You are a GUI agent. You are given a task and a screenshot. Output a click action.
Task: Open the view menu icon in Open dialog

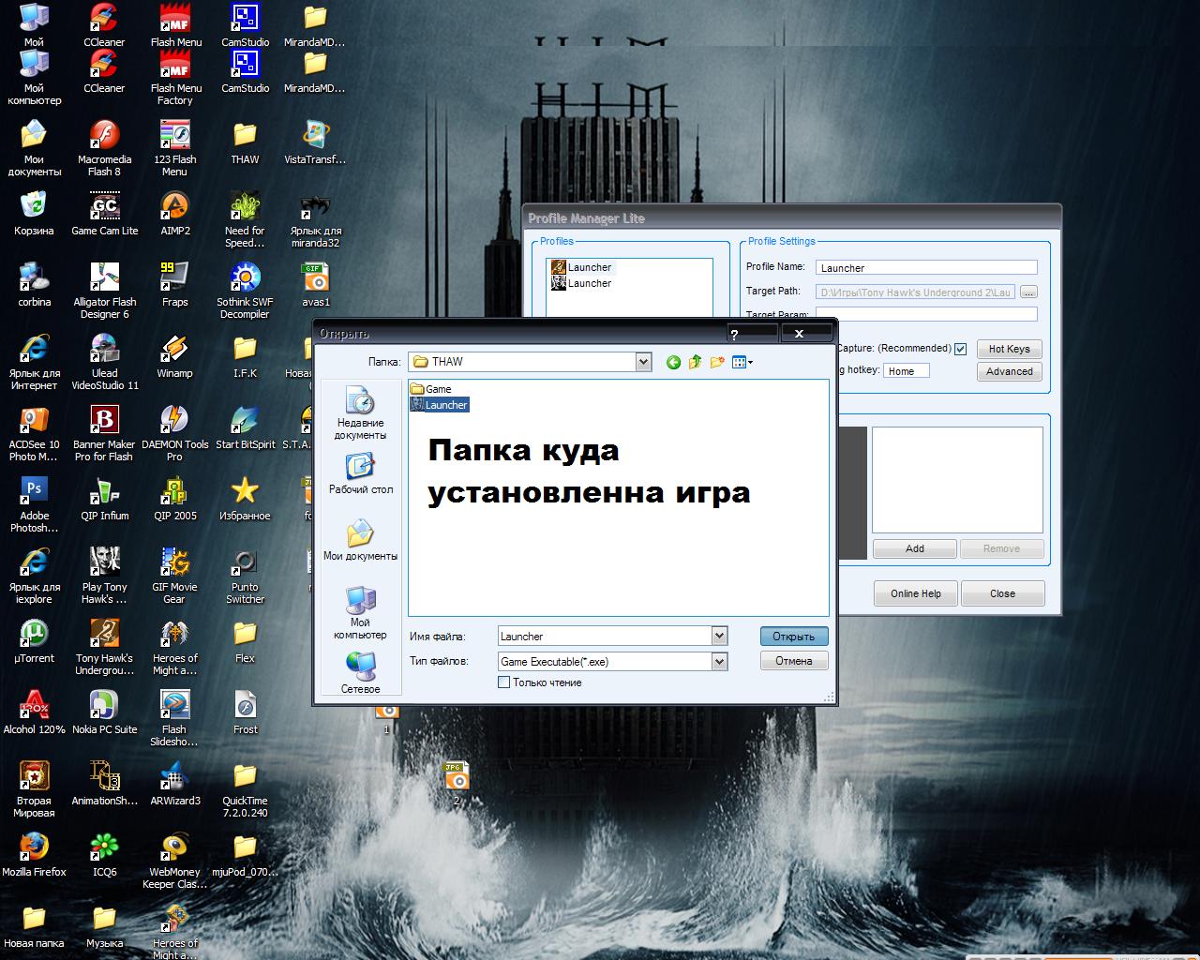pyautogui.click(x=742, y=362)
